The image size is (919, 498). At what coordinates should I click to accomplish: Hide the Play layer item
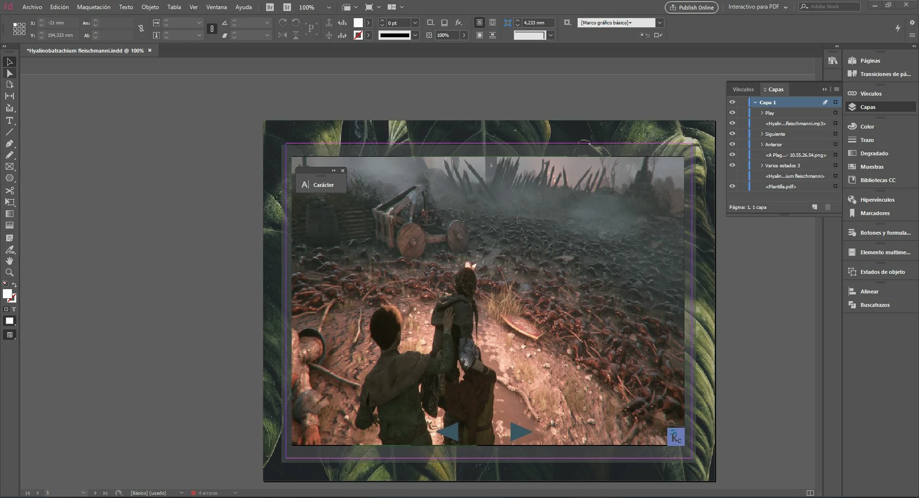coord(732,113)
